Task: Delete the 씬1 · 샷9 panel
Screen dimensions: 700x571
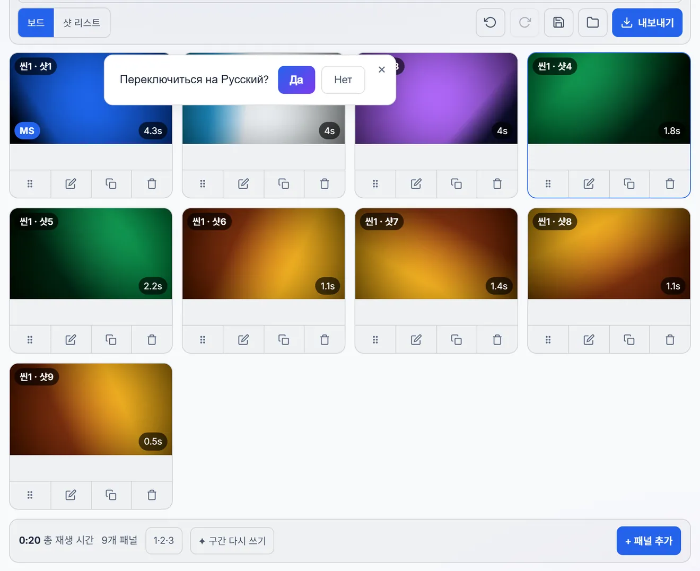Action: click(x=152, y=495)
